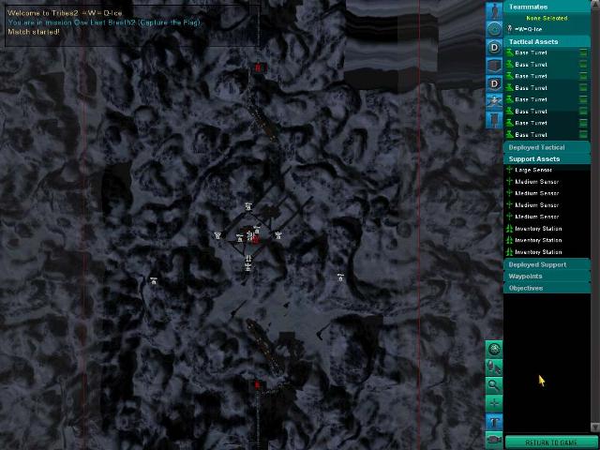Toggle camera box on sixth Base Turret row
600x450 pixels.
coord(583,112)
